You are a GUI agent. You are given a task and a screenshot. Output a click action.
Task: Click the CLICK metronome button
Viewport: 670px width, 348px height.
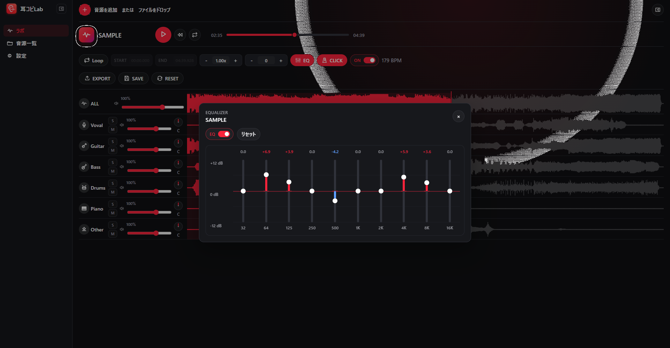point(332,60)
